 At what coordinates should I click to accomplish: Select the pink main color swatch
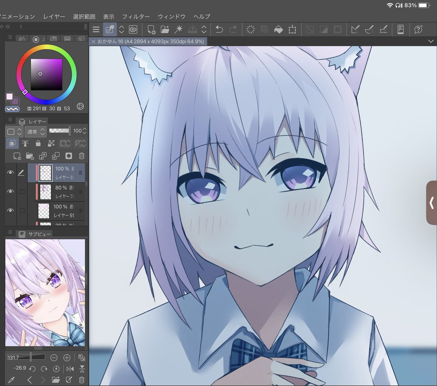point(9,96)
